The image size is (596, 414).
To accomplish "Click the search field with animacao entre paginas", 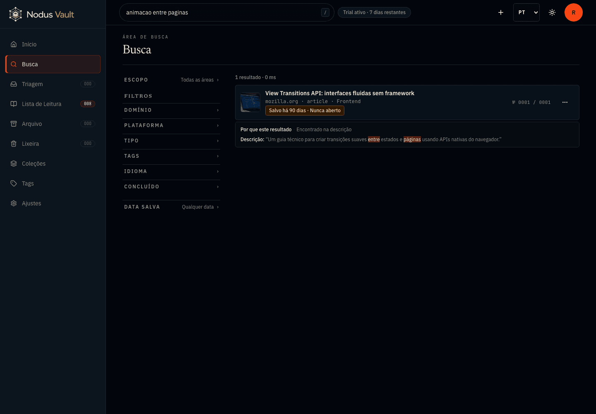I will tap(226, 12).
